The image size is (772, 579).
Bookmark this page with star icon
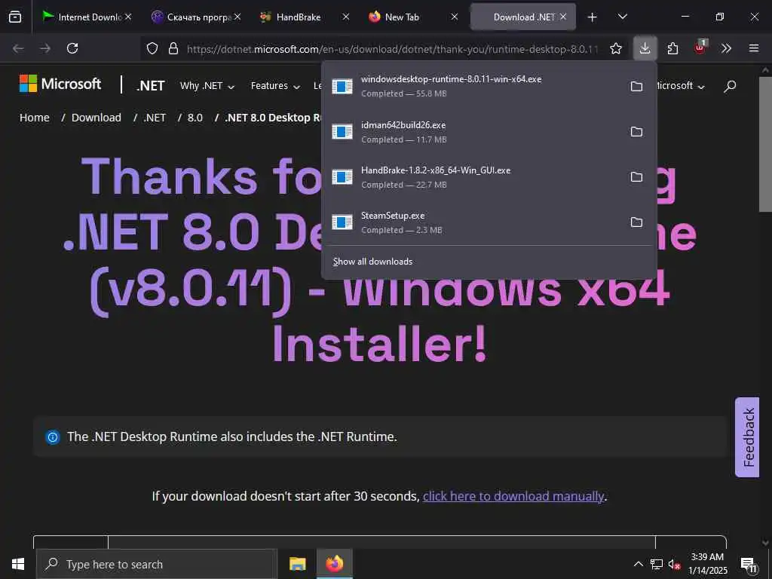pos(615,48)
